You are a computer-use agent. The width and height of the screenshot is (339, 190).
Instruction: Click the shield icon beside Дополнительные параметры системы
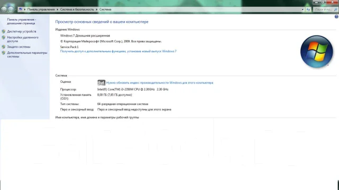tap(4, 53)
